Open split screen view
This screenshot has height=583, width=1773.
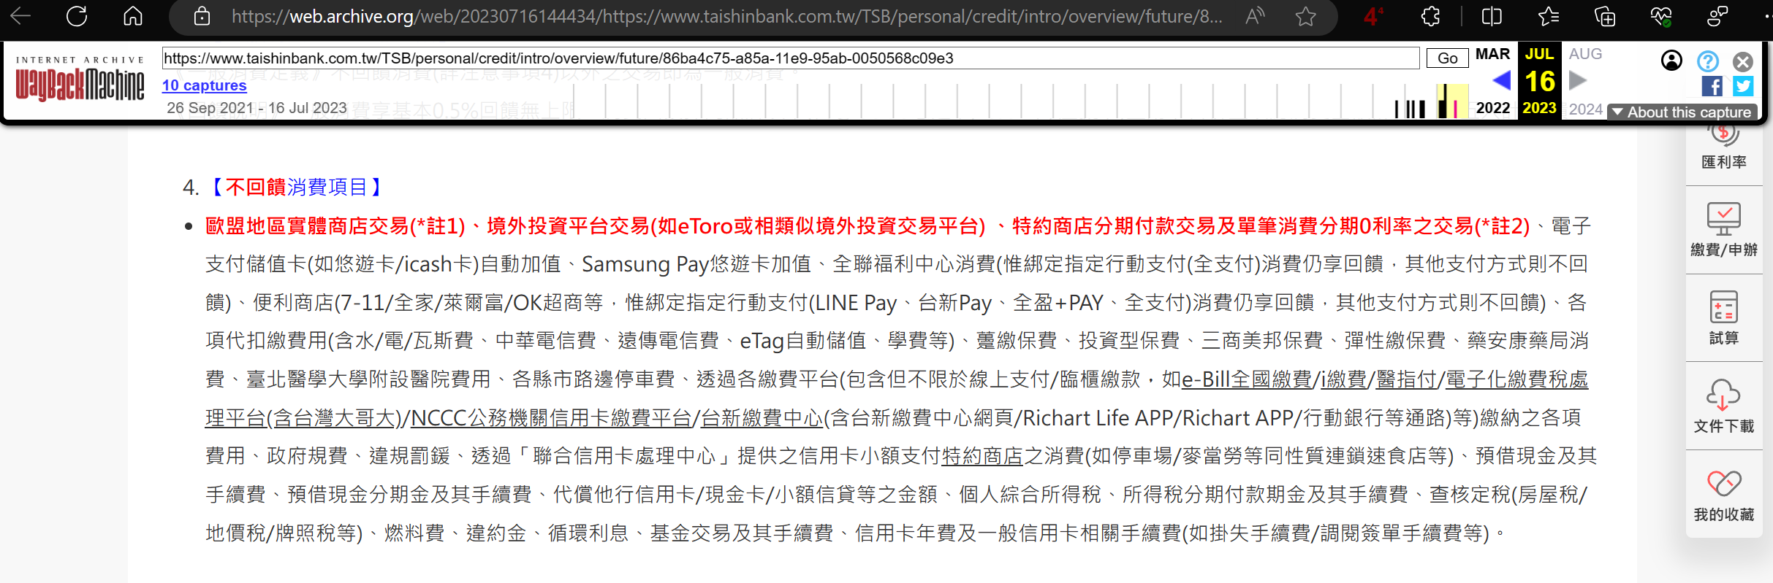point(1492,16)
